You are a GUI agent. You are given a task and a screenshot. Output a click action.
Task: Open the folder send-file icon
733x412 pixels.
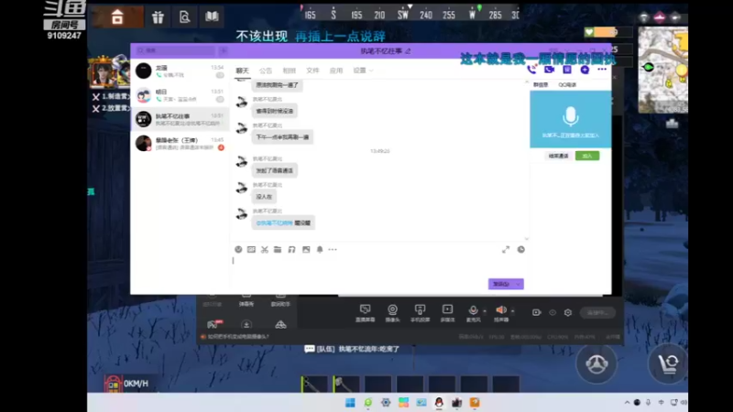click(x=278, y=249)
